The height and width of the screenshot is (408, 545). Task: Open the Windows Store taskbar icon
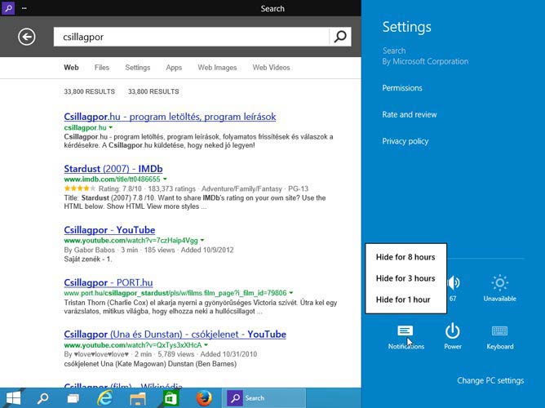coord(171,398)
